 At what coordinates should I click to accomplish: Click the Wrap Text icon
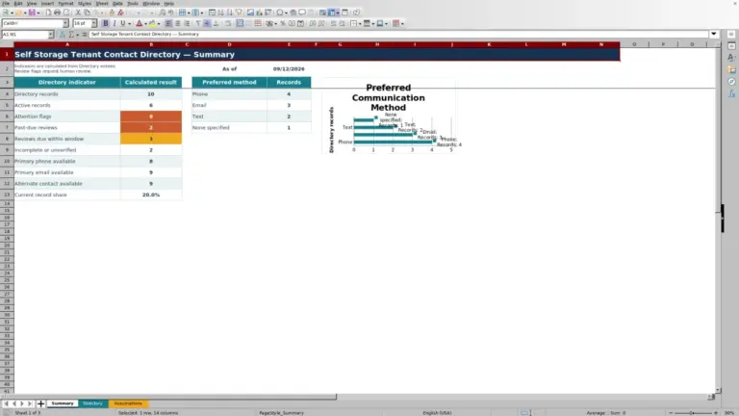(228, 23)
